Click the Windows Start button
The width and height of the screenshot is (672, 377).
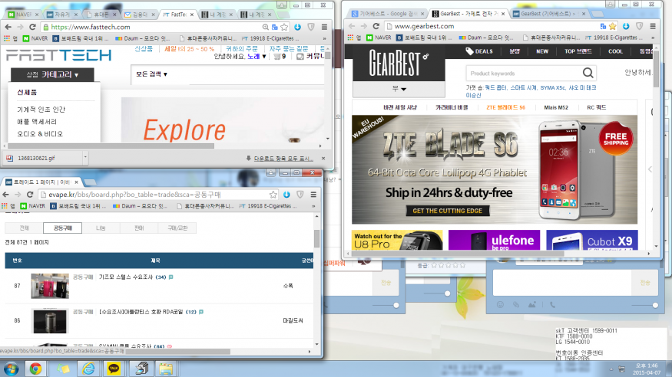click(10, 369)
